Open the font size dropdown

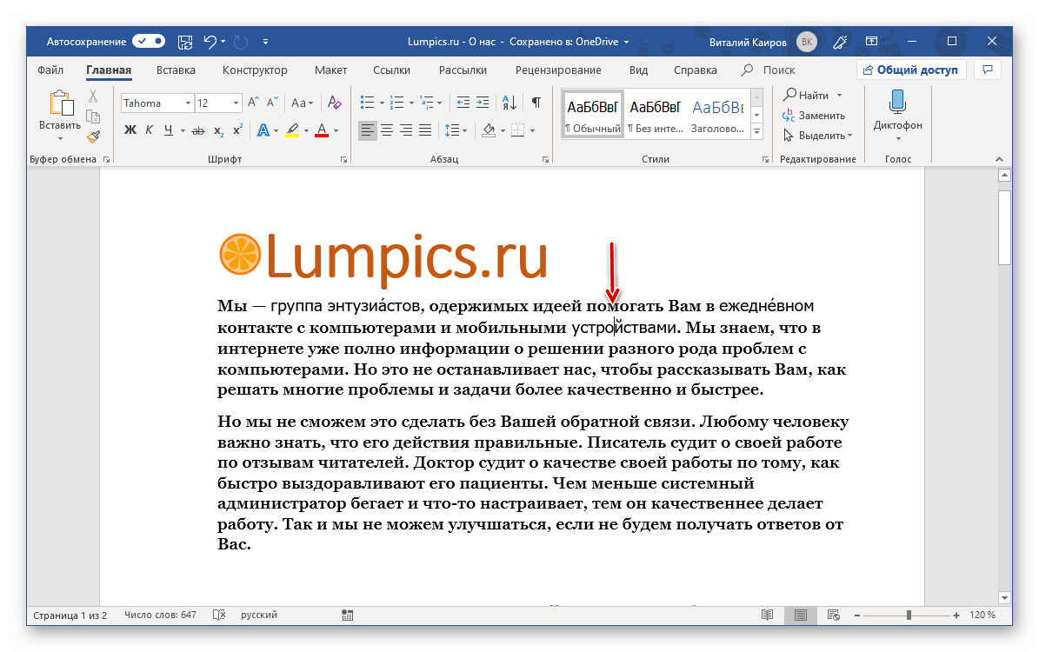(236, 103)
